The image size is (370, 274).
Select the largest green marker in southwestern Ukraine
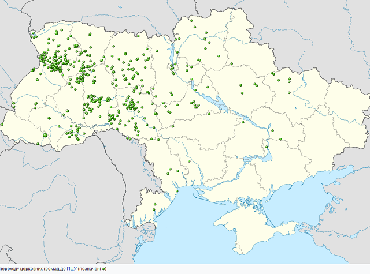45,135
